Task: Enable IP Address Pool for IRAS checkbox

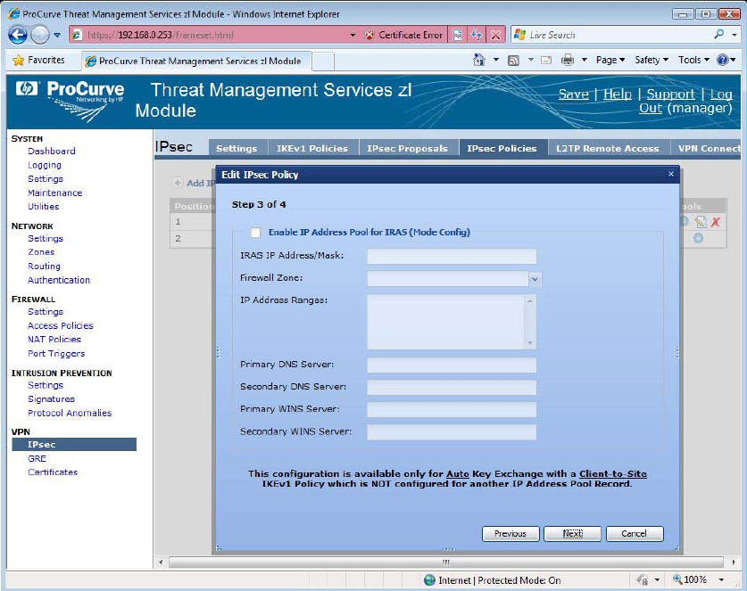Action: tap(256, 233)
